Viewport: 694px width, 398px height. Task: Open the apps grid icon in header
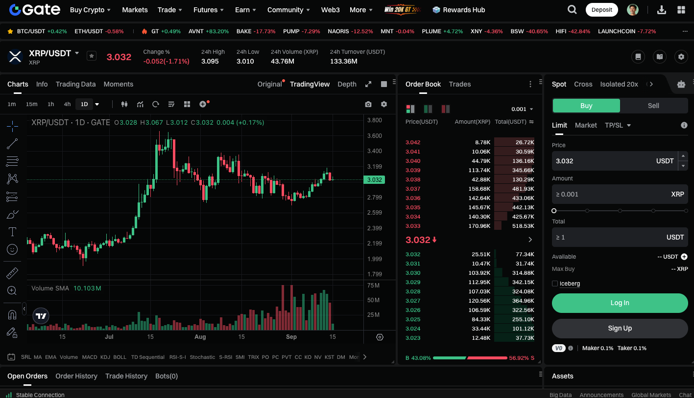click(681, 10)
